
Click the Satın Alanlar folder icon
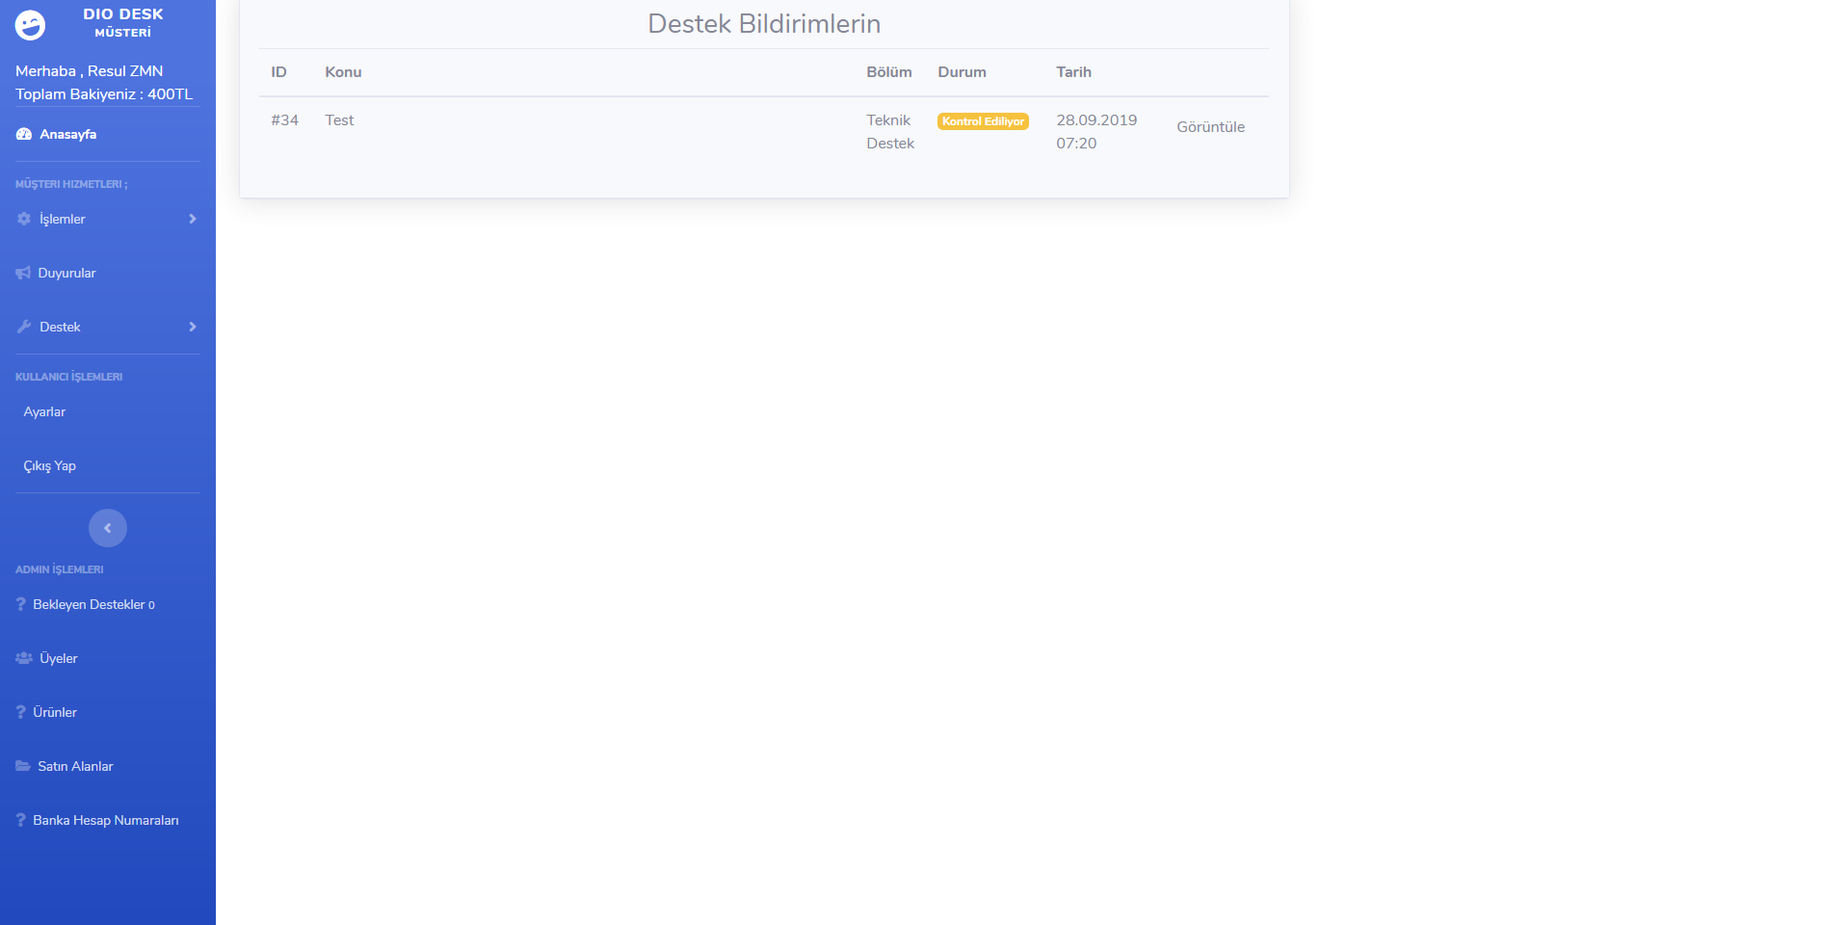click(x=23, y=766)
